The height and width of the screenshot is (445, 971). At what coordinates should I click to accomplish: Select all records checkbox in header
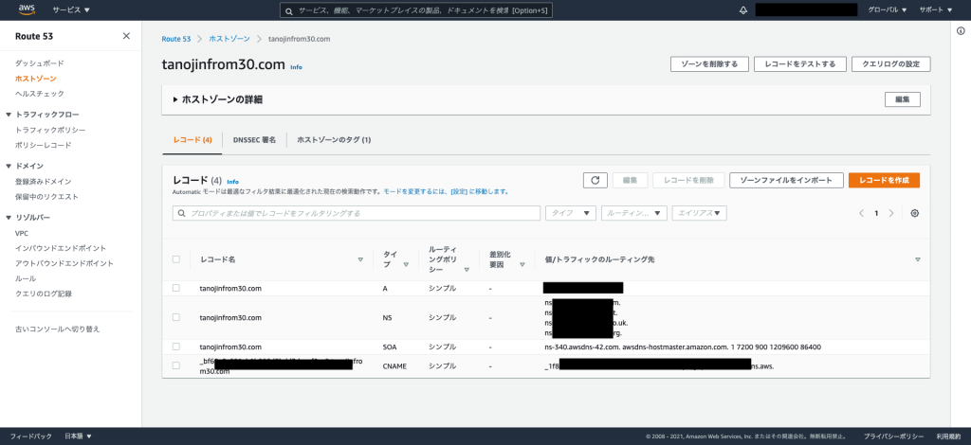[175, 259]
